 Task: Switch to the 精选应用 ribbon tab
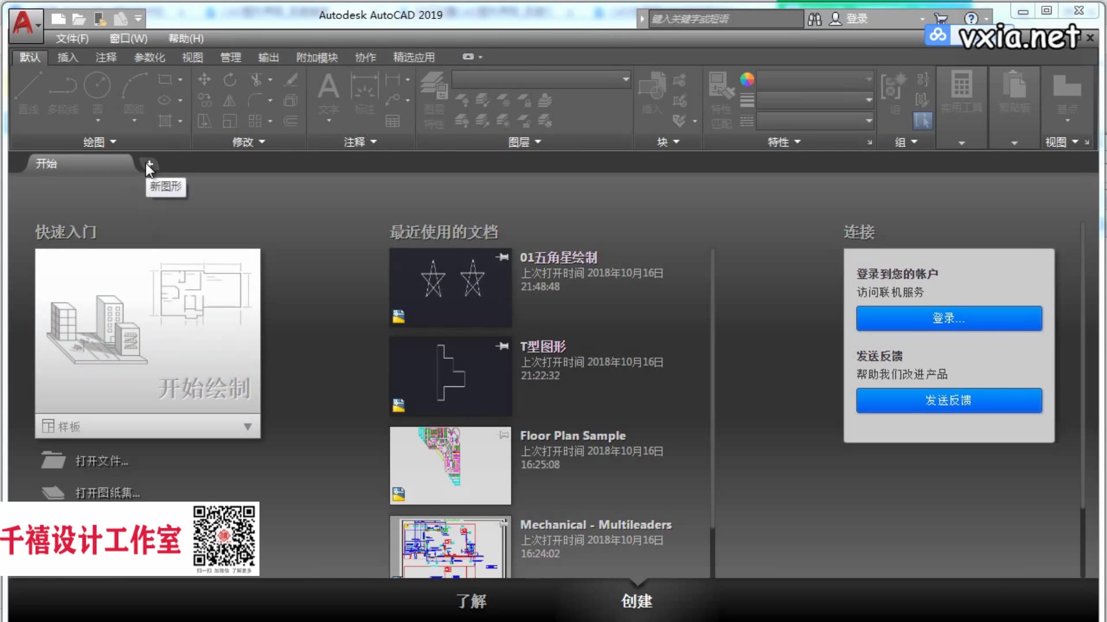(x=414, y=57)
